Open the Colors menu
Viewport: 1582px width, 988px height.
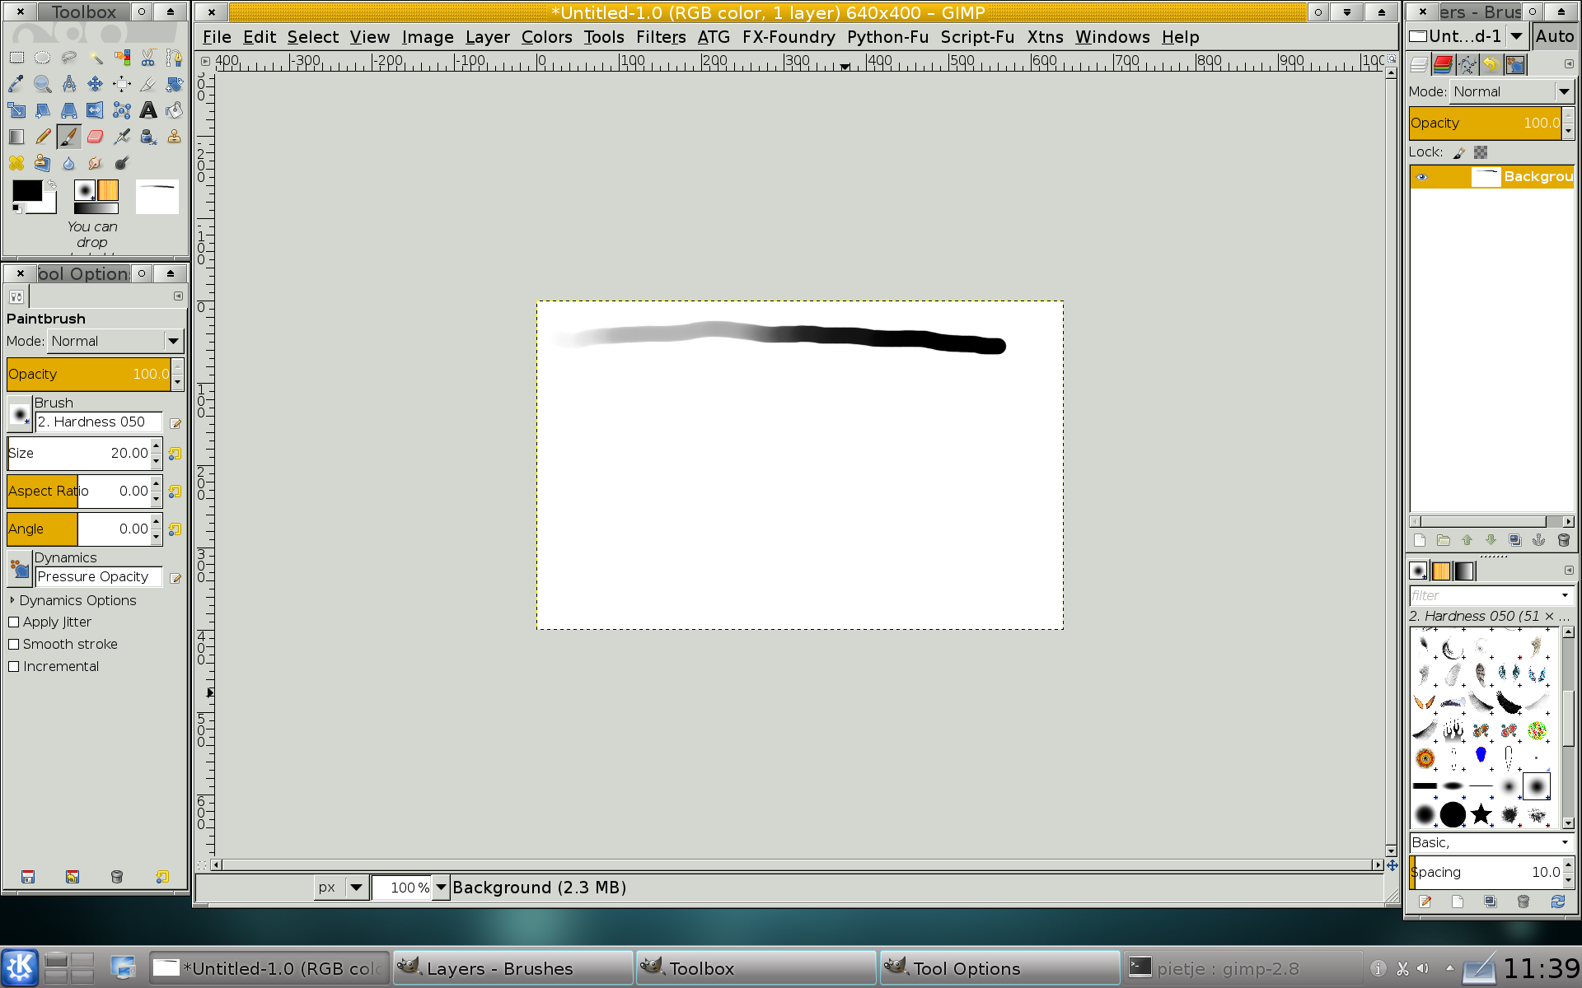546,37
